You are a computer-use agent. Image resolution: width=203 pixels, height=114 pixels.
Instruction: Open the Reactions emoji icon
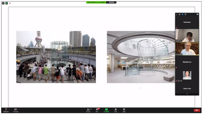click(x=124, y=110)
